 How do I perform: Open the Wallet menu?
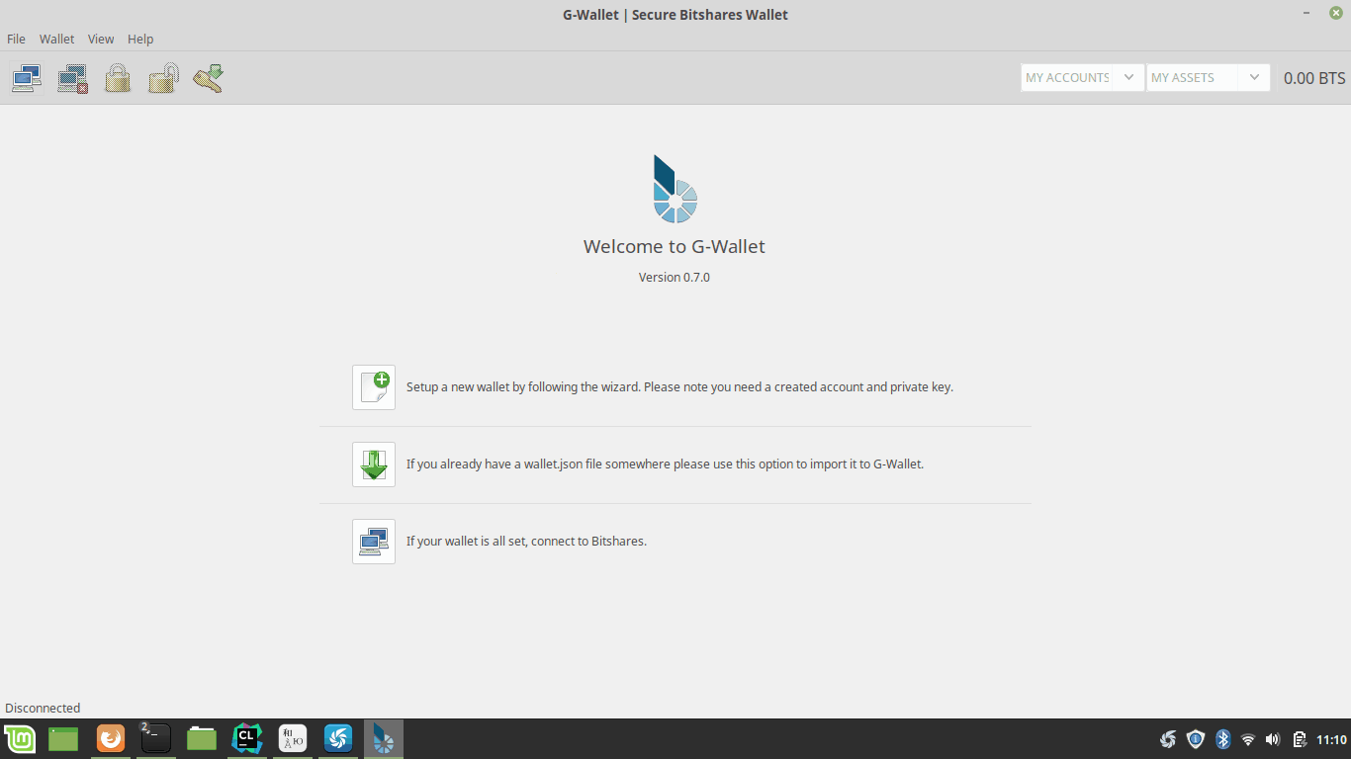click(56, 39)
